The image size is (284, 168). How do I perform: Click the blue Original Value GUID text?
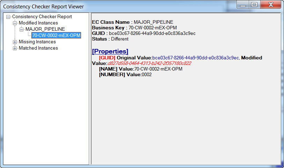[x=196, y=58]
